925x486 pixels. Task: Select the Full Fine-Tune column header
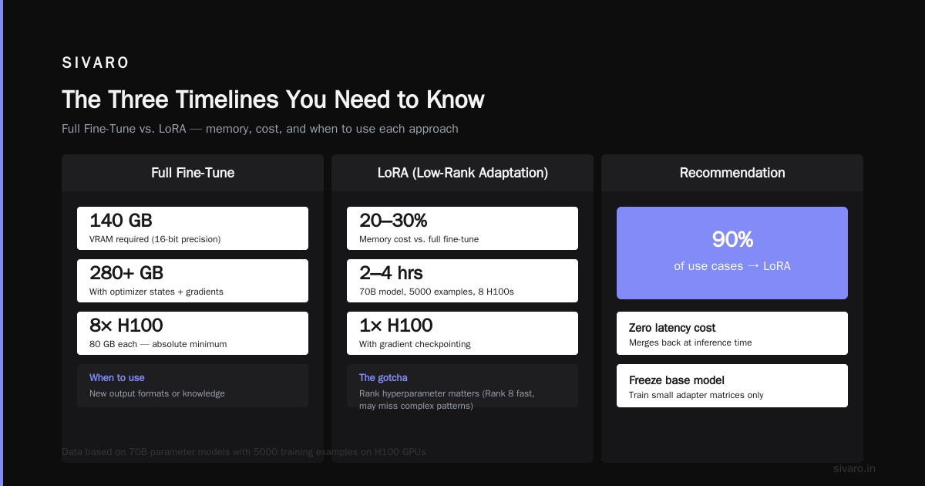coord(193,173)
